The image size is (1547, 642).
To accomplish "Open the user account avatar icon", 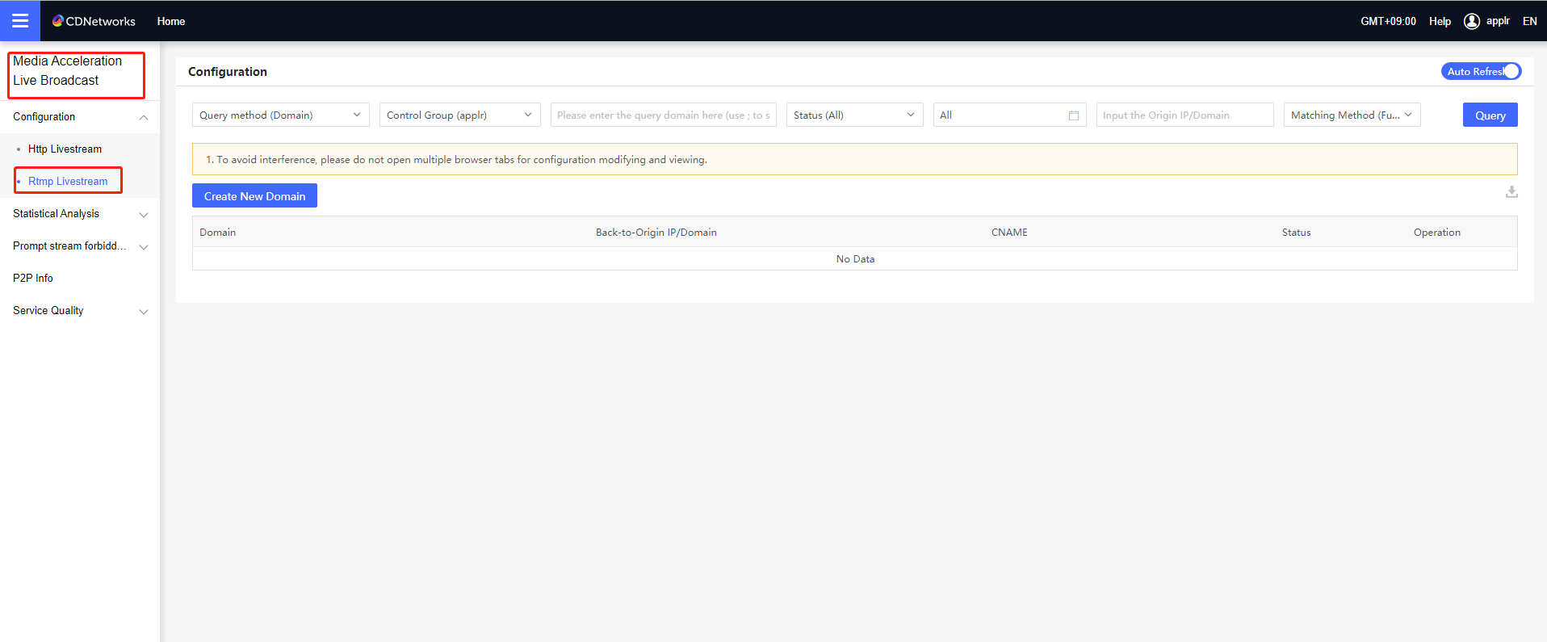I will pyautogui.click(x=1471, y=21).
